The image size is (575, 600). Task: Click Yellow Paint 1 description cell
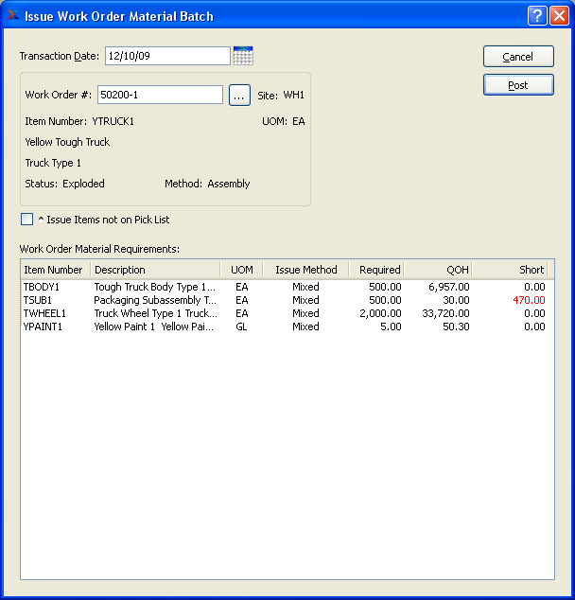[x=154, y=326]
